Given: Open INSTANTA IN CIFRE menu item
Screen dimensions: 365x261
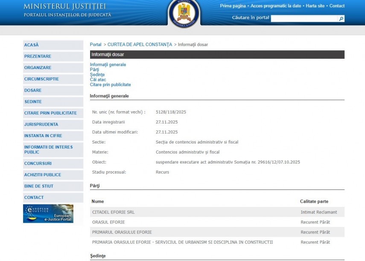Looking at the screenshot, I should click(43, 136).
